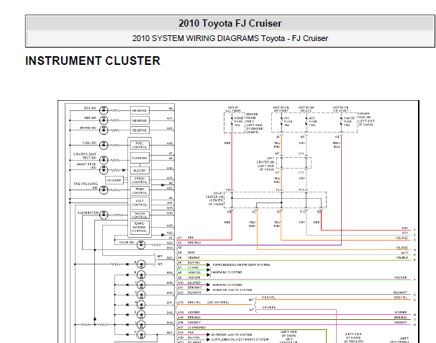Click the REVERSE box in the SRS IND row
Screen dimensions: 436x343
[140, 110]
